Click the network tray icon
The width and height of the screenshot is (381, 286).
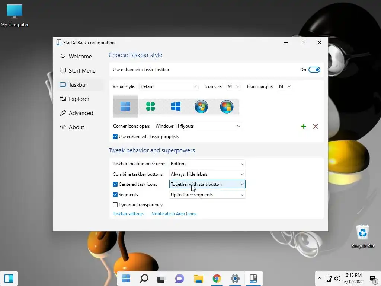328,279
